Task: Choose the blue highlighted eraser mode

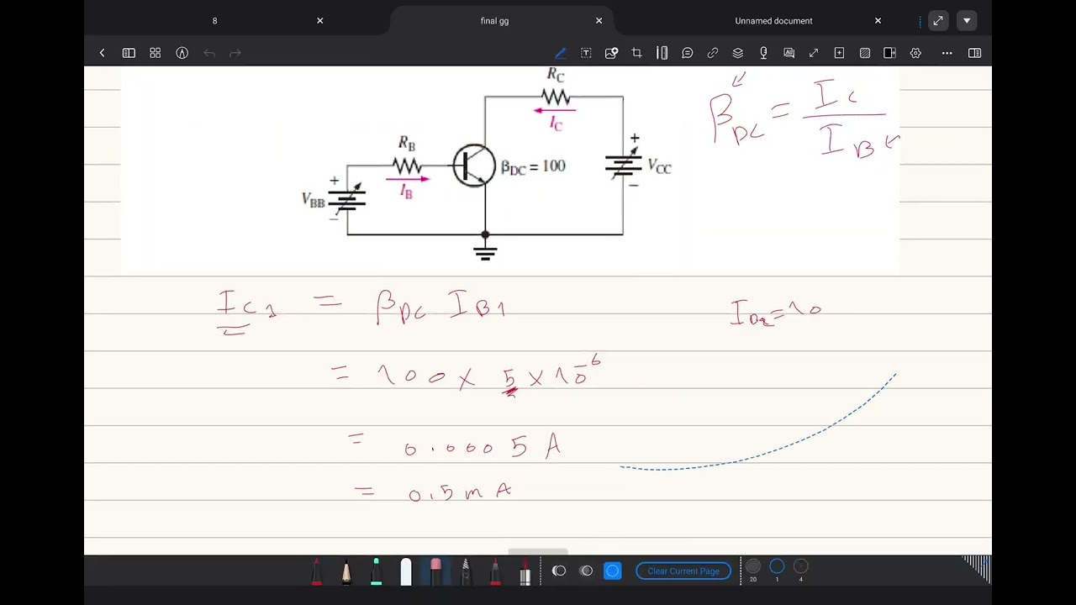Action: coord(612,571)
